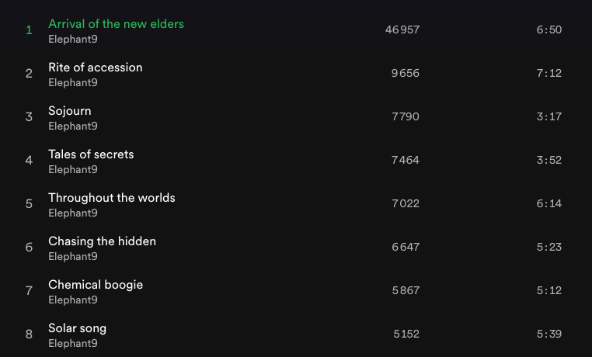Click the song title "Sojourn"
The height and width of the screenshot is (357, 592).
click(x=70, y=111)
